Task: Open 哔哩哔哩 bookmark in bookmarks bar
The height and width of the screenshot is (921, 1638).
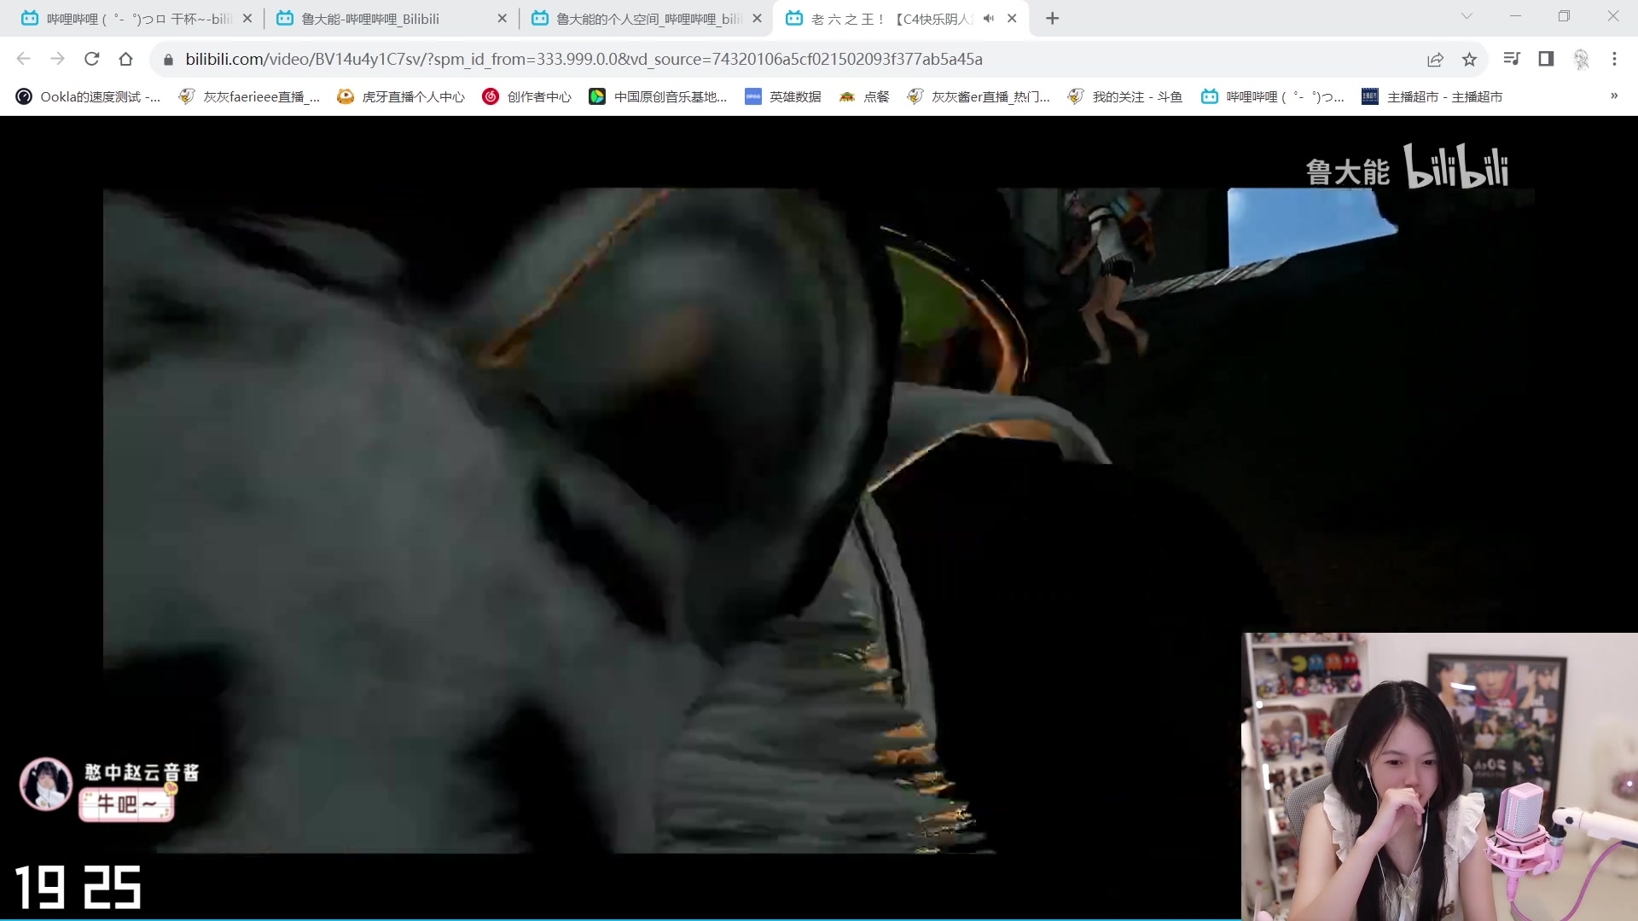Action: [x=1273, y=96]
